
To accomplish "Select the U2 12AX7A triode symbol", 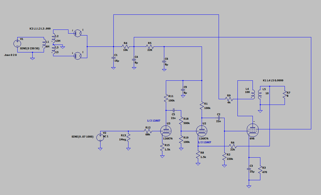I will pos(201,130).
